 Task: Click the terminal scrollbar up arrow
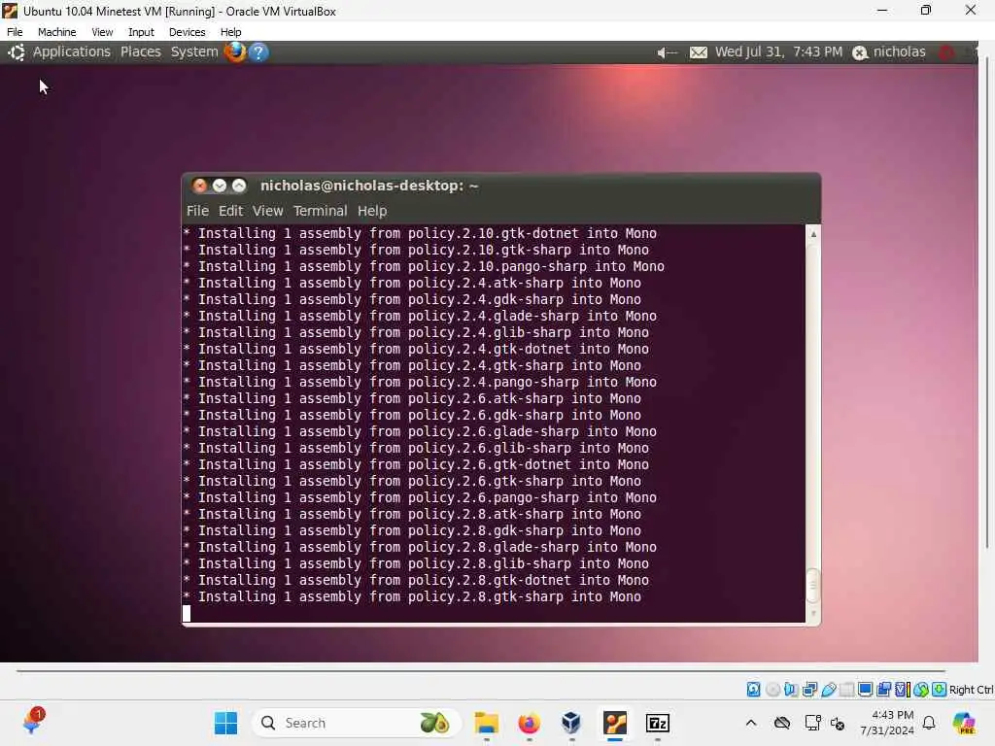click(x=813, y=234)
